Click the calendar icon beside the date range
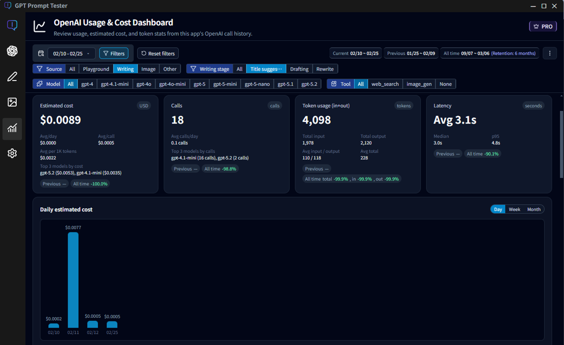Viewport: 564px width, 345px height. [x=41, y=53]
